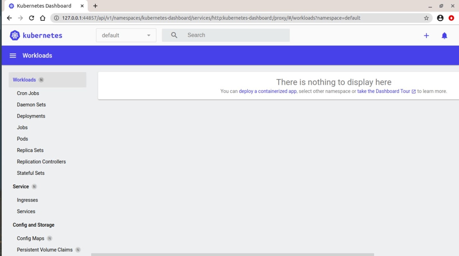Open Stateful Sets in sidebar

click(31, 173)
